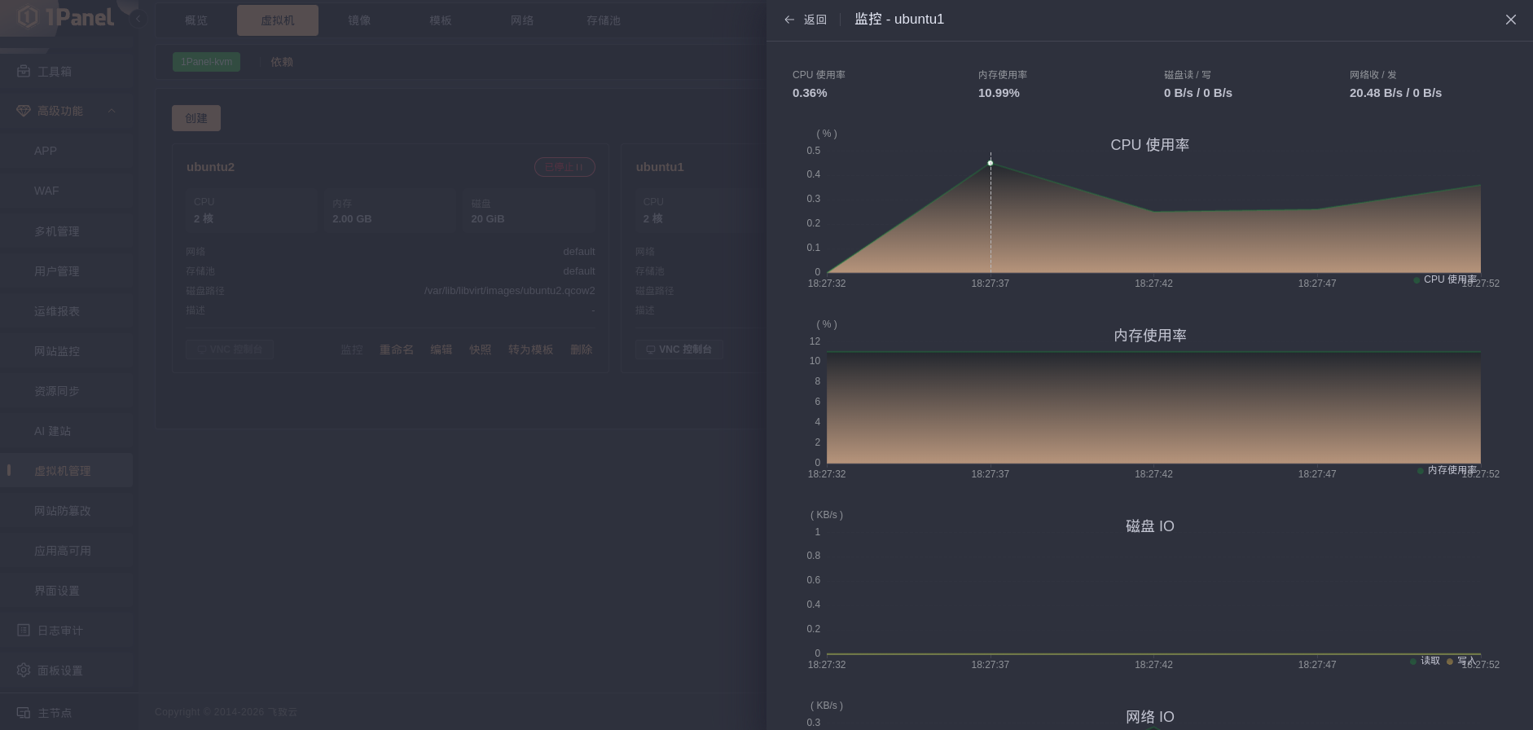Select the 1Panel-kvm tag
The height and width of the screenshot is (730, 1533).
(x=206, y=62)
